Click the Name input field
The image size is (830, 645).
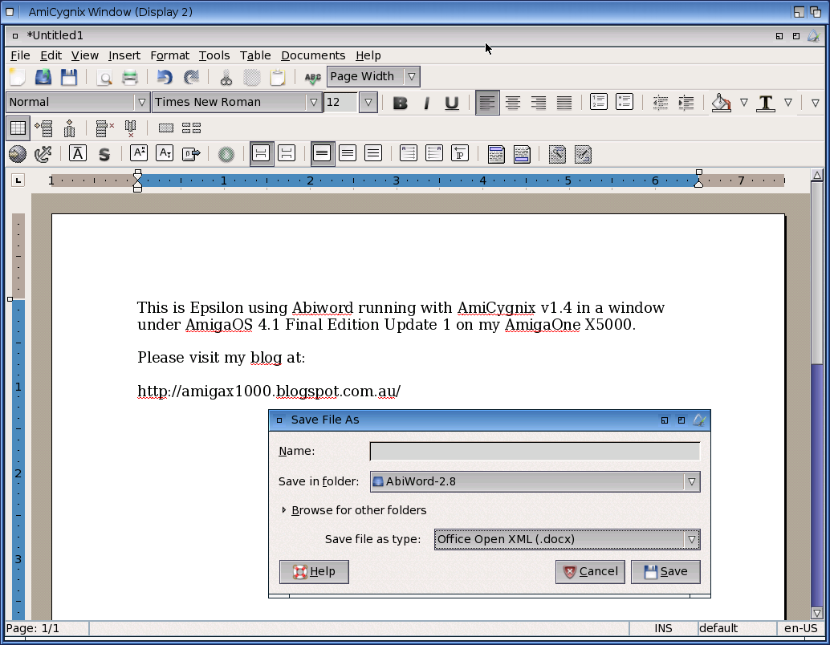pos(535,452)
